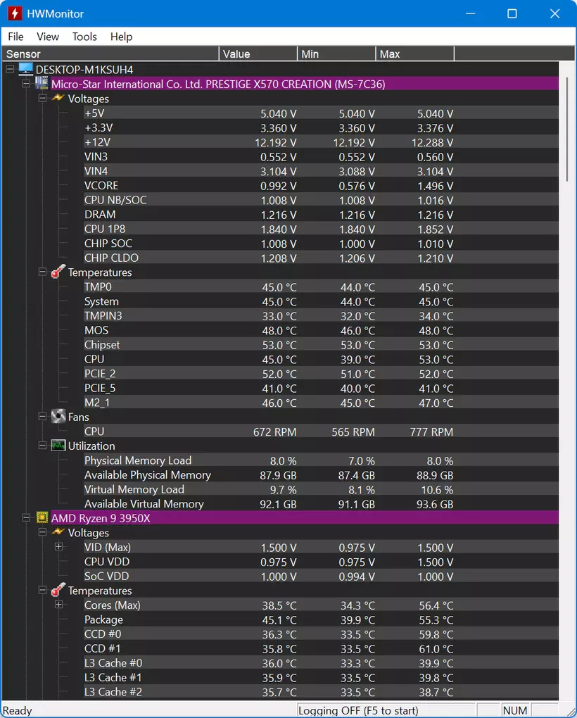This screenshot has width=577, height=718.
Task: Click the Sensor column header
Action: coord(110,53)
